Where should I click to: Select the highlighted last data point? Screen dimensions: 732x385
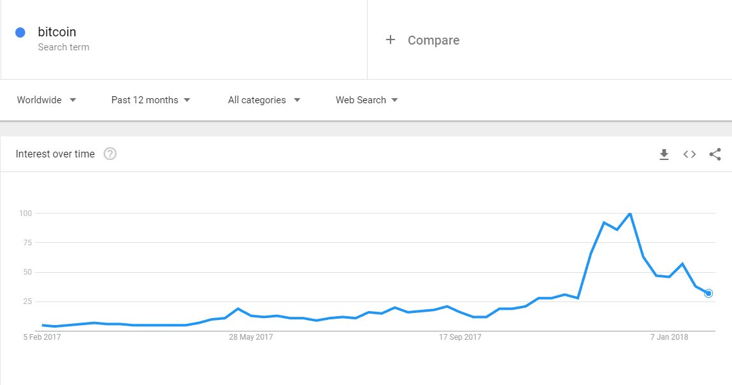(708, 293)
